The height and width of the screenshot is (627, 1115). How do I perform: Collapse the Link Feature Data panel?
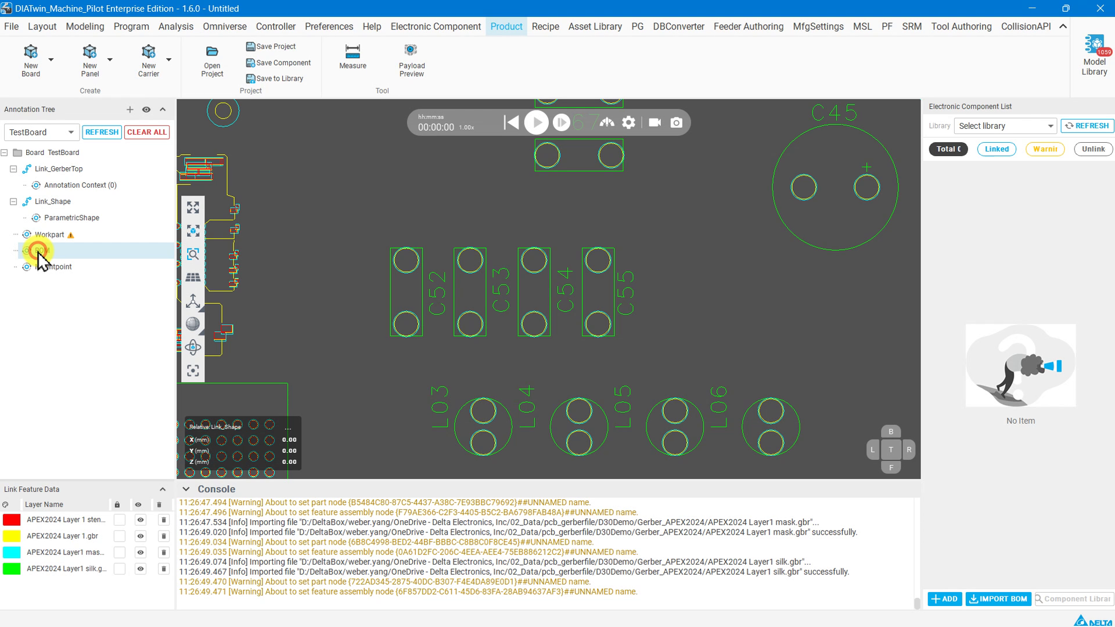click(163, 489)
